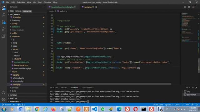Screen dimensions: 200x112
Task: Open Explorer views and more actions ellipsis
Action: (x=43, y=7)
